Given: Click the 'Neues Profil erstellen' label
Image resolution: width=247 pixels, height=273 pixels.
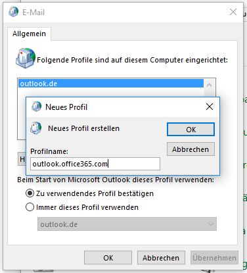Looking at the screenshot, I should (83, 128).
